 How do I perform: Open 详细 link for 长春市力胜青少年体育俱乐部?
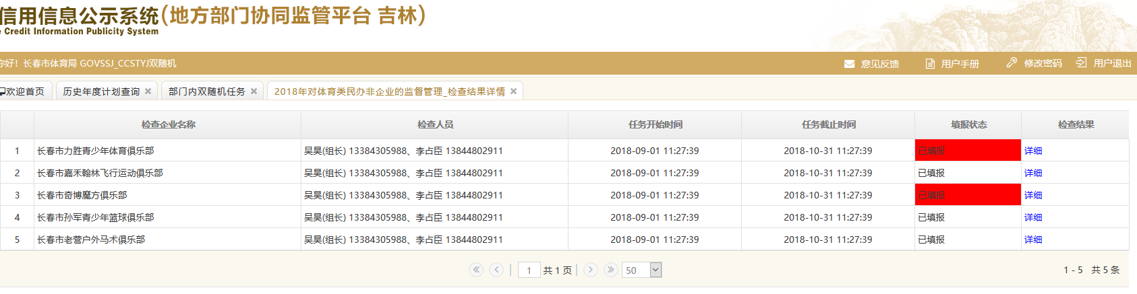tap(1032, 151)
